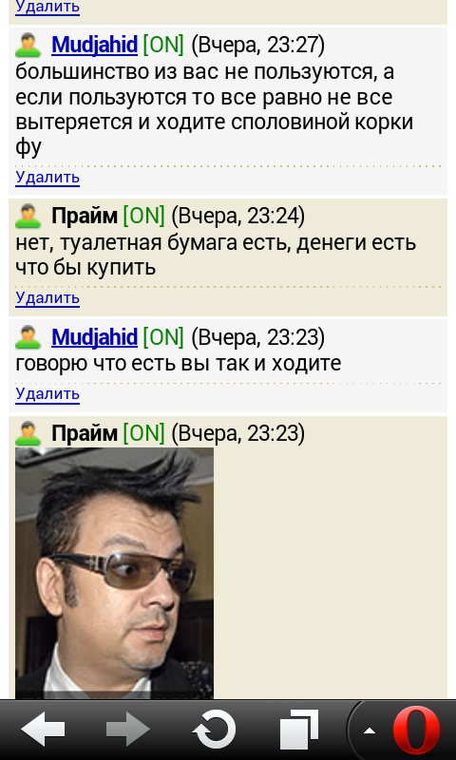
Task: Reload the page with the refresh icon
Action: (x=214, y=730)
